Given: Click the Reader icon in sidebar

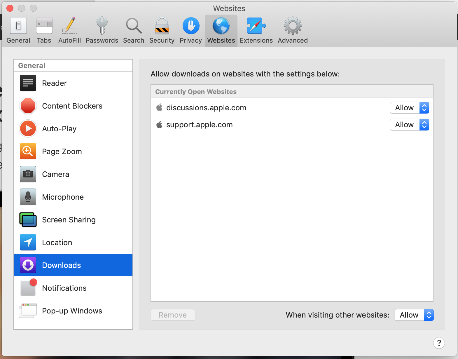Looking at the screenshot, I should 28,83.
